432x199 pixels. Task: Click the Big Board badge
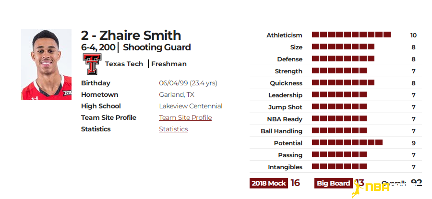coord(334,183)
